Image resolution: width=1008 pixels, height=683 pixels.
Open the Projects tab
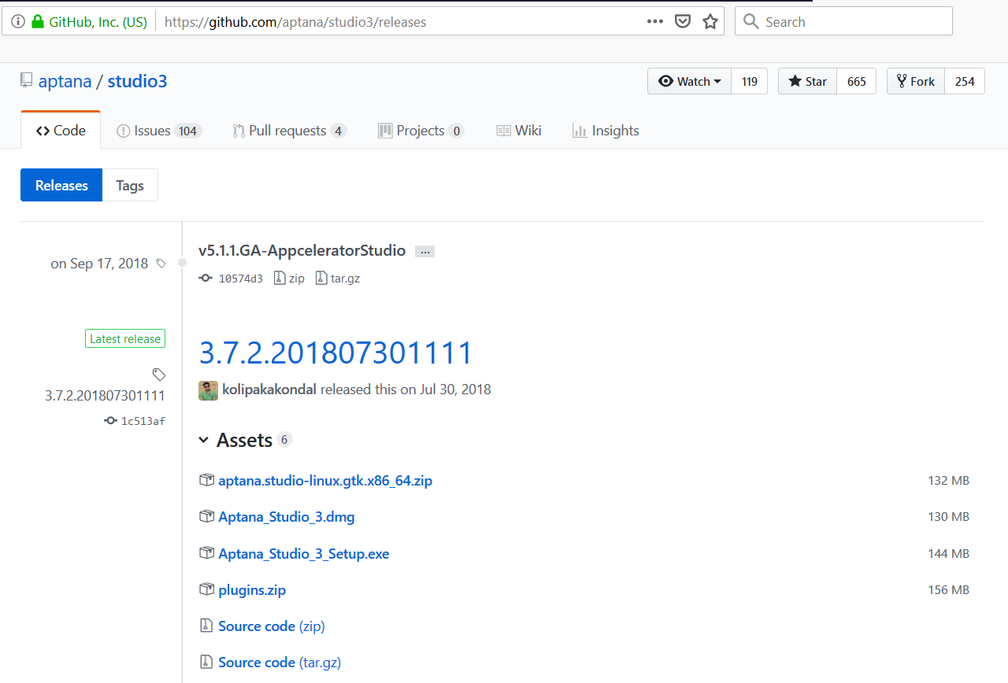coord(421,131)
